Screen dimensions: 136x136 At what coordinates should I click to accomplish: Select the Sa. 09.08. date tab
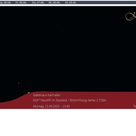(5, 3)
